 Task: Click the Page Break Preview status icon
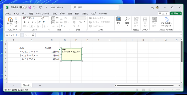coord(150,90)
